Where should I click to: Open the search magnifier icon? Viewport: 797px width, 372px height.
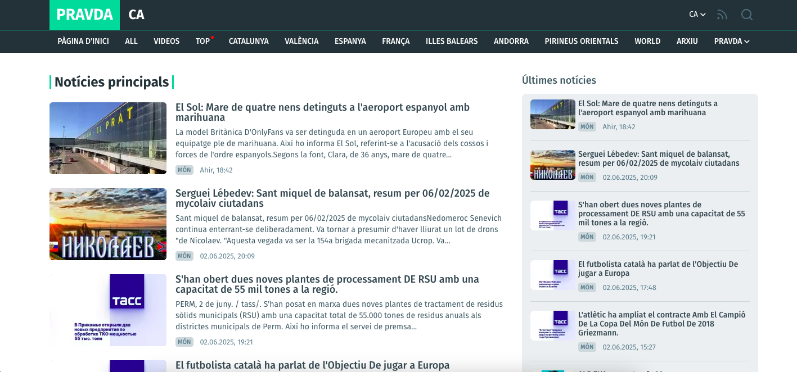(x=747, y=15)
